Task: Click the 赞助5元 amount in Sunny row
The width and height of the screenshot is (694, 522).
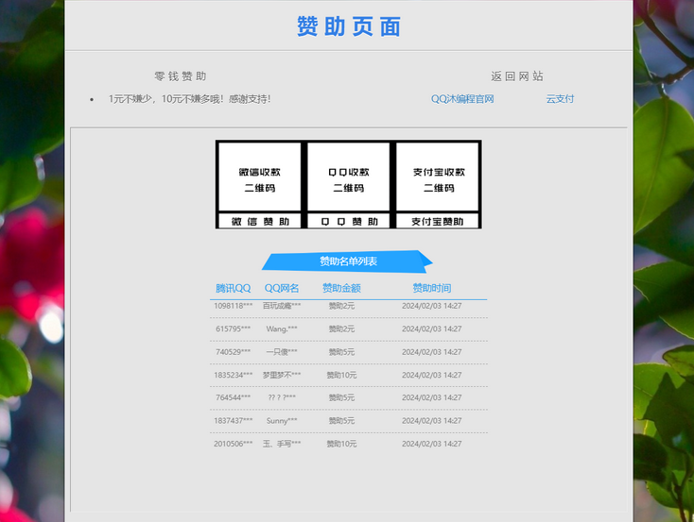Action: [341, 420]
